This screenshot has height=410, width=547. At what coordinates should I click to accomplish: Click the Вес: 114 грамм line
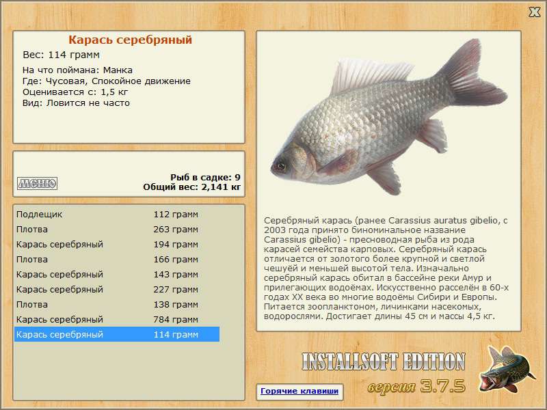61,55
